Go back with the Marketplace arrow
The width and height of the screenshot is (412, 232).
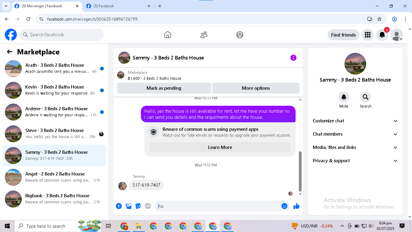[x=10, y=52]
